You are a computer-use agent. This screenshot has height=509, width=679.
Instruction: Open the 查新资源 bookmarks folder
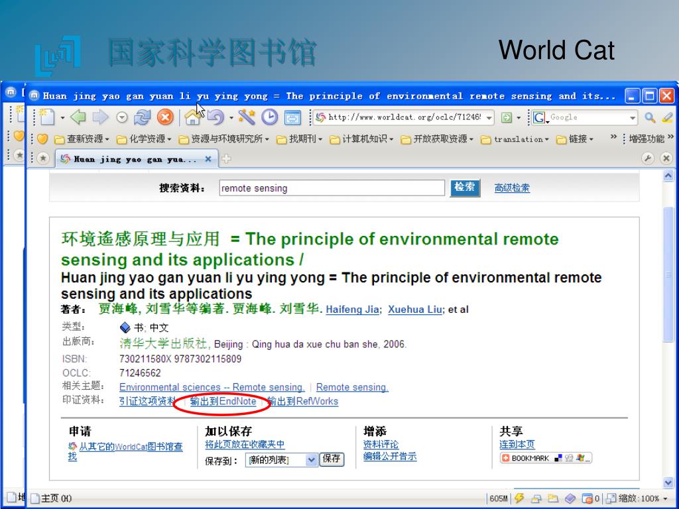82,139
